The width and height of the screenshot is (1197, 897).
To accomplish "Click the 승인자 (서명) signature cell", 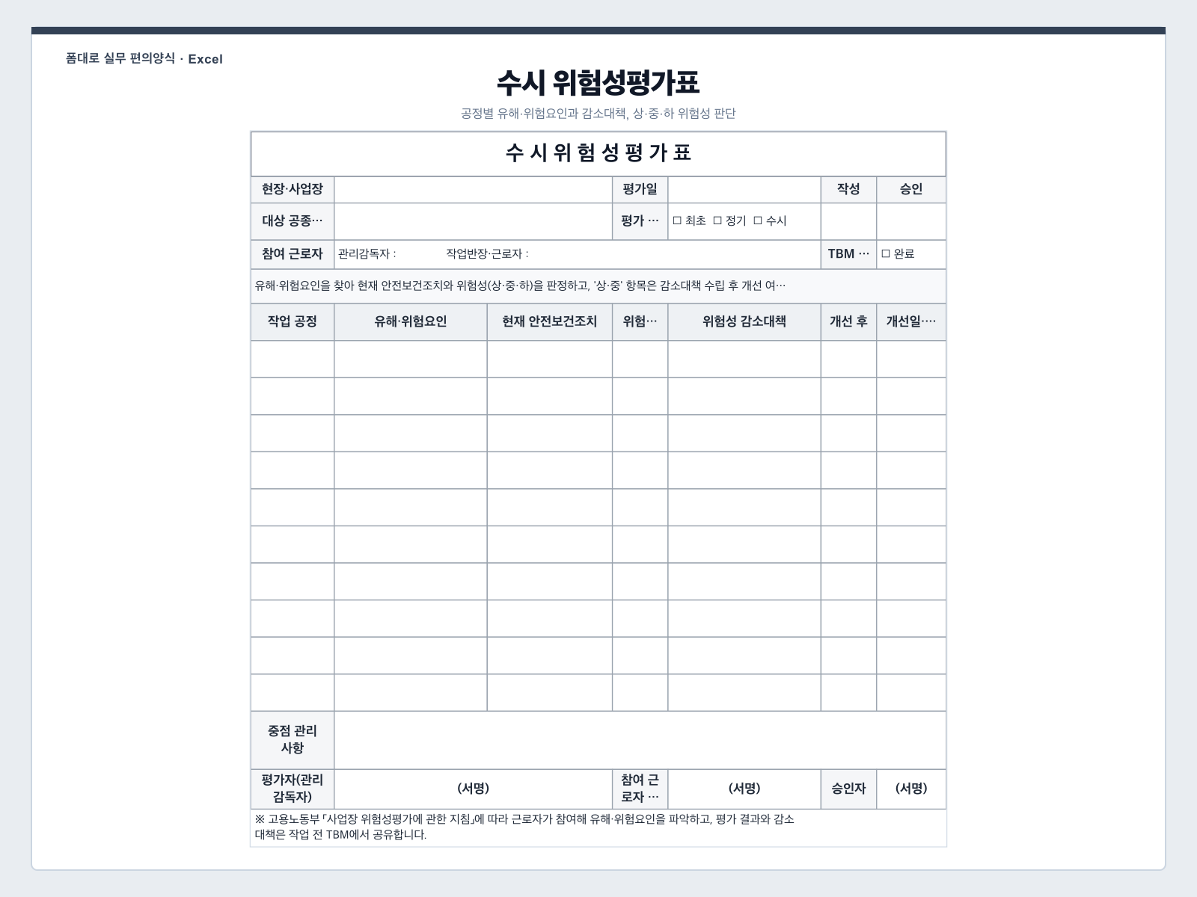I will [911, 789].
